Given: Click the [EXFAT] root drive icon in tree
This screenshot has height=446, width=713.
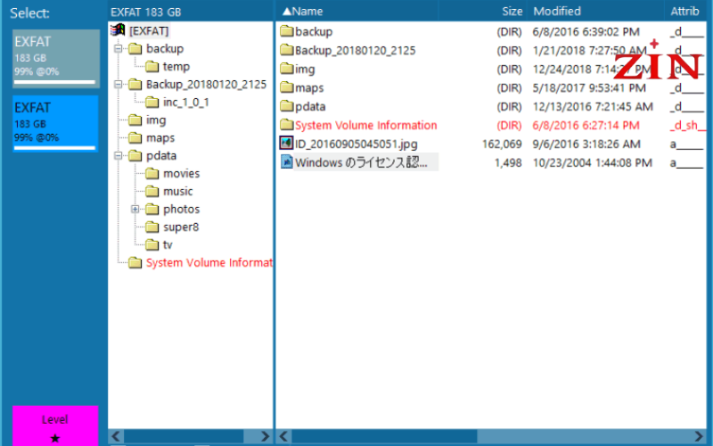Looking at the screenshot, I should (x=118, y=30).
